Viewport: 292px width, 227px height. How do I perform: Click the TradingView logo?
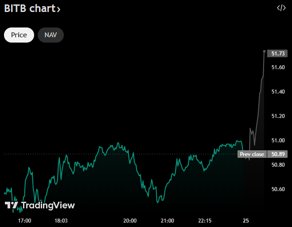40,205
